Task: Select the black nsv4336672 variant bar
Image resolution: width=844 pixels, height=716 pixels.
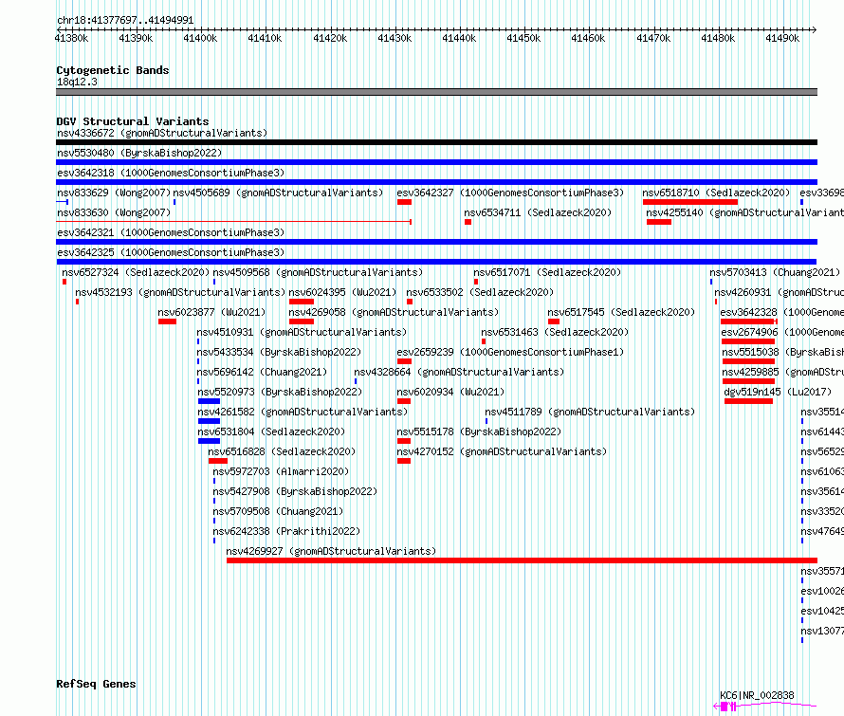Action: [x=436, y=142]
